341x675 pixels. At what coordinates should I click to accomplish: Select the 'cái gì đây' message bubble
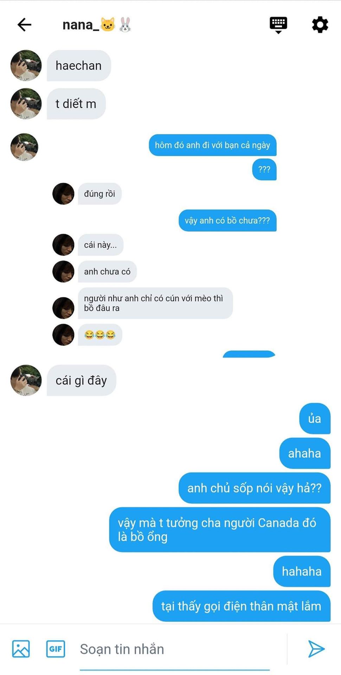pyautogui.click(x=81, y=380)
